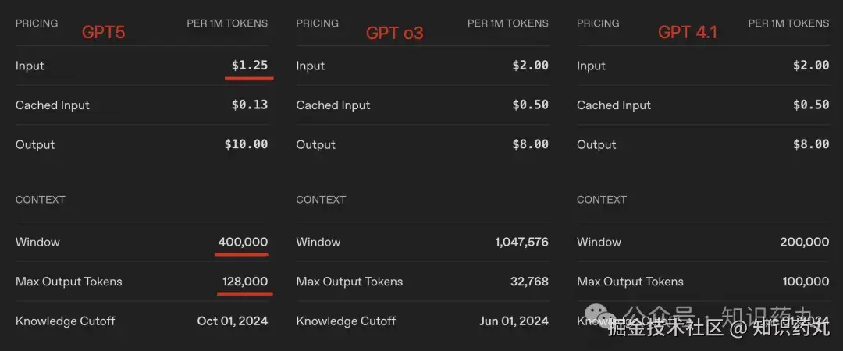This screenshot has width=843, height=351.
Task: Select the 200,000 context window value
Action: point(804,242)
